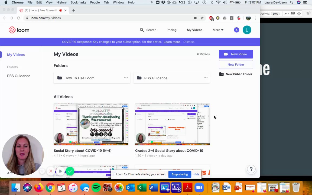Open Chrome three-dot menu
Viewport: 312px width, 195px height.
(x=255, y=18)
